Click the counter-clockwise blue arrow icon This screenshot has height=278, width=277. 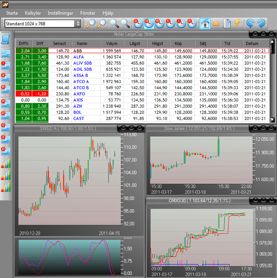click(250, 23)
